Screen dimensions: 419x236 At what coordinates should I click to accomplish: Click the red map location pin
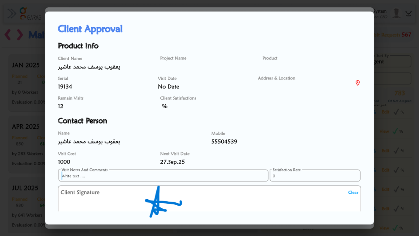(x=358, y=83)
